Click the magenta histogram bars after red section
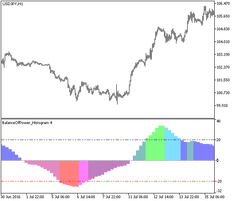Screen dimensions: 235x201 click(x=84, y=173)
